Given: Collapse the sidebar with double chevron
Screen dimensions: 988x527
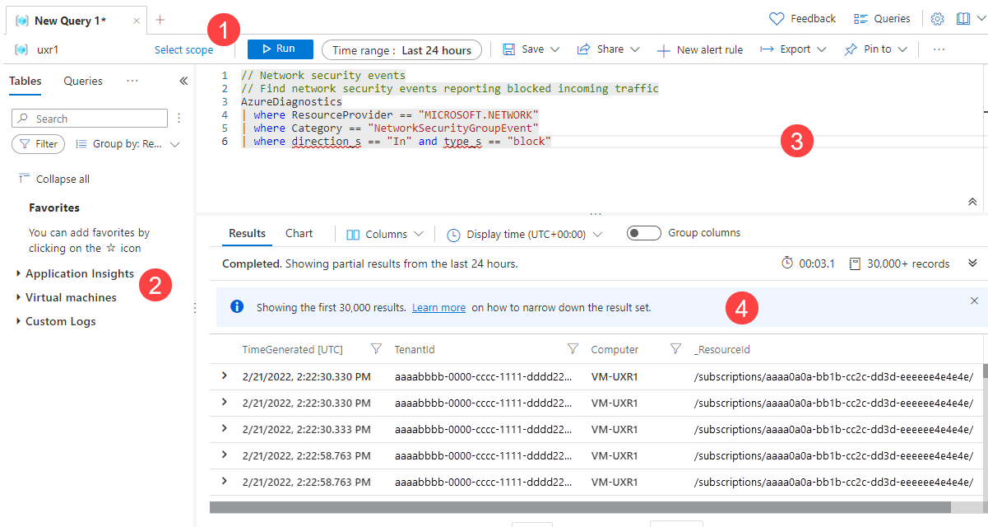Looking at the screenshot, I should click(183, 81).
